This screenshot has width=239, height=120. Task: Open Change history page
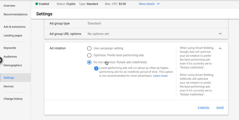pyautogui.click(x=13, y=99)
